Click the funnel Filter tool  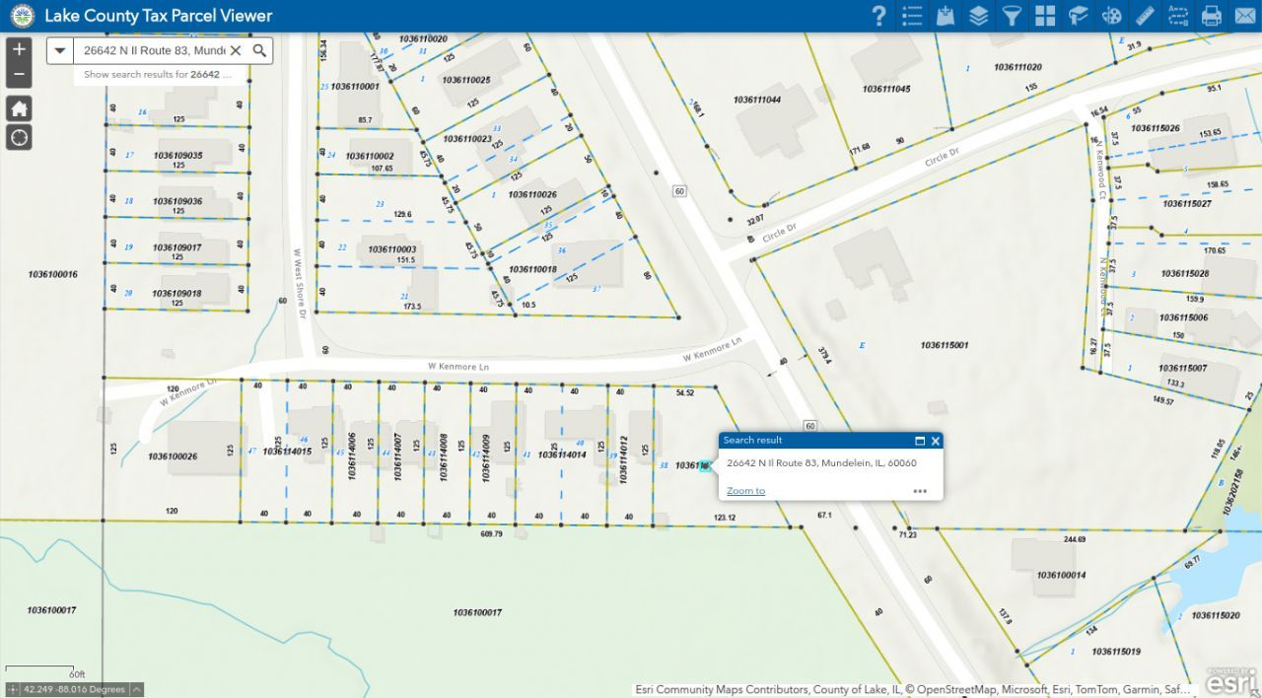1012,16
